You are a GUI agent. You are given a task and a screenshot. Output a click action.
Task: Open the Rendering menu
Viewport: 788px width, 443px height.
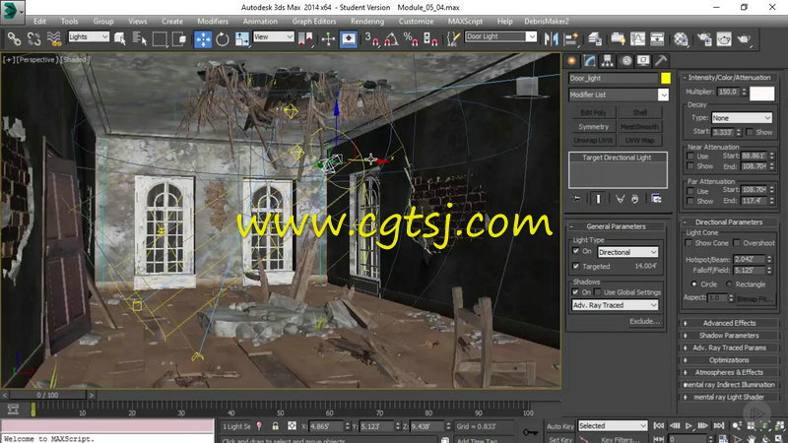(366, 21)
